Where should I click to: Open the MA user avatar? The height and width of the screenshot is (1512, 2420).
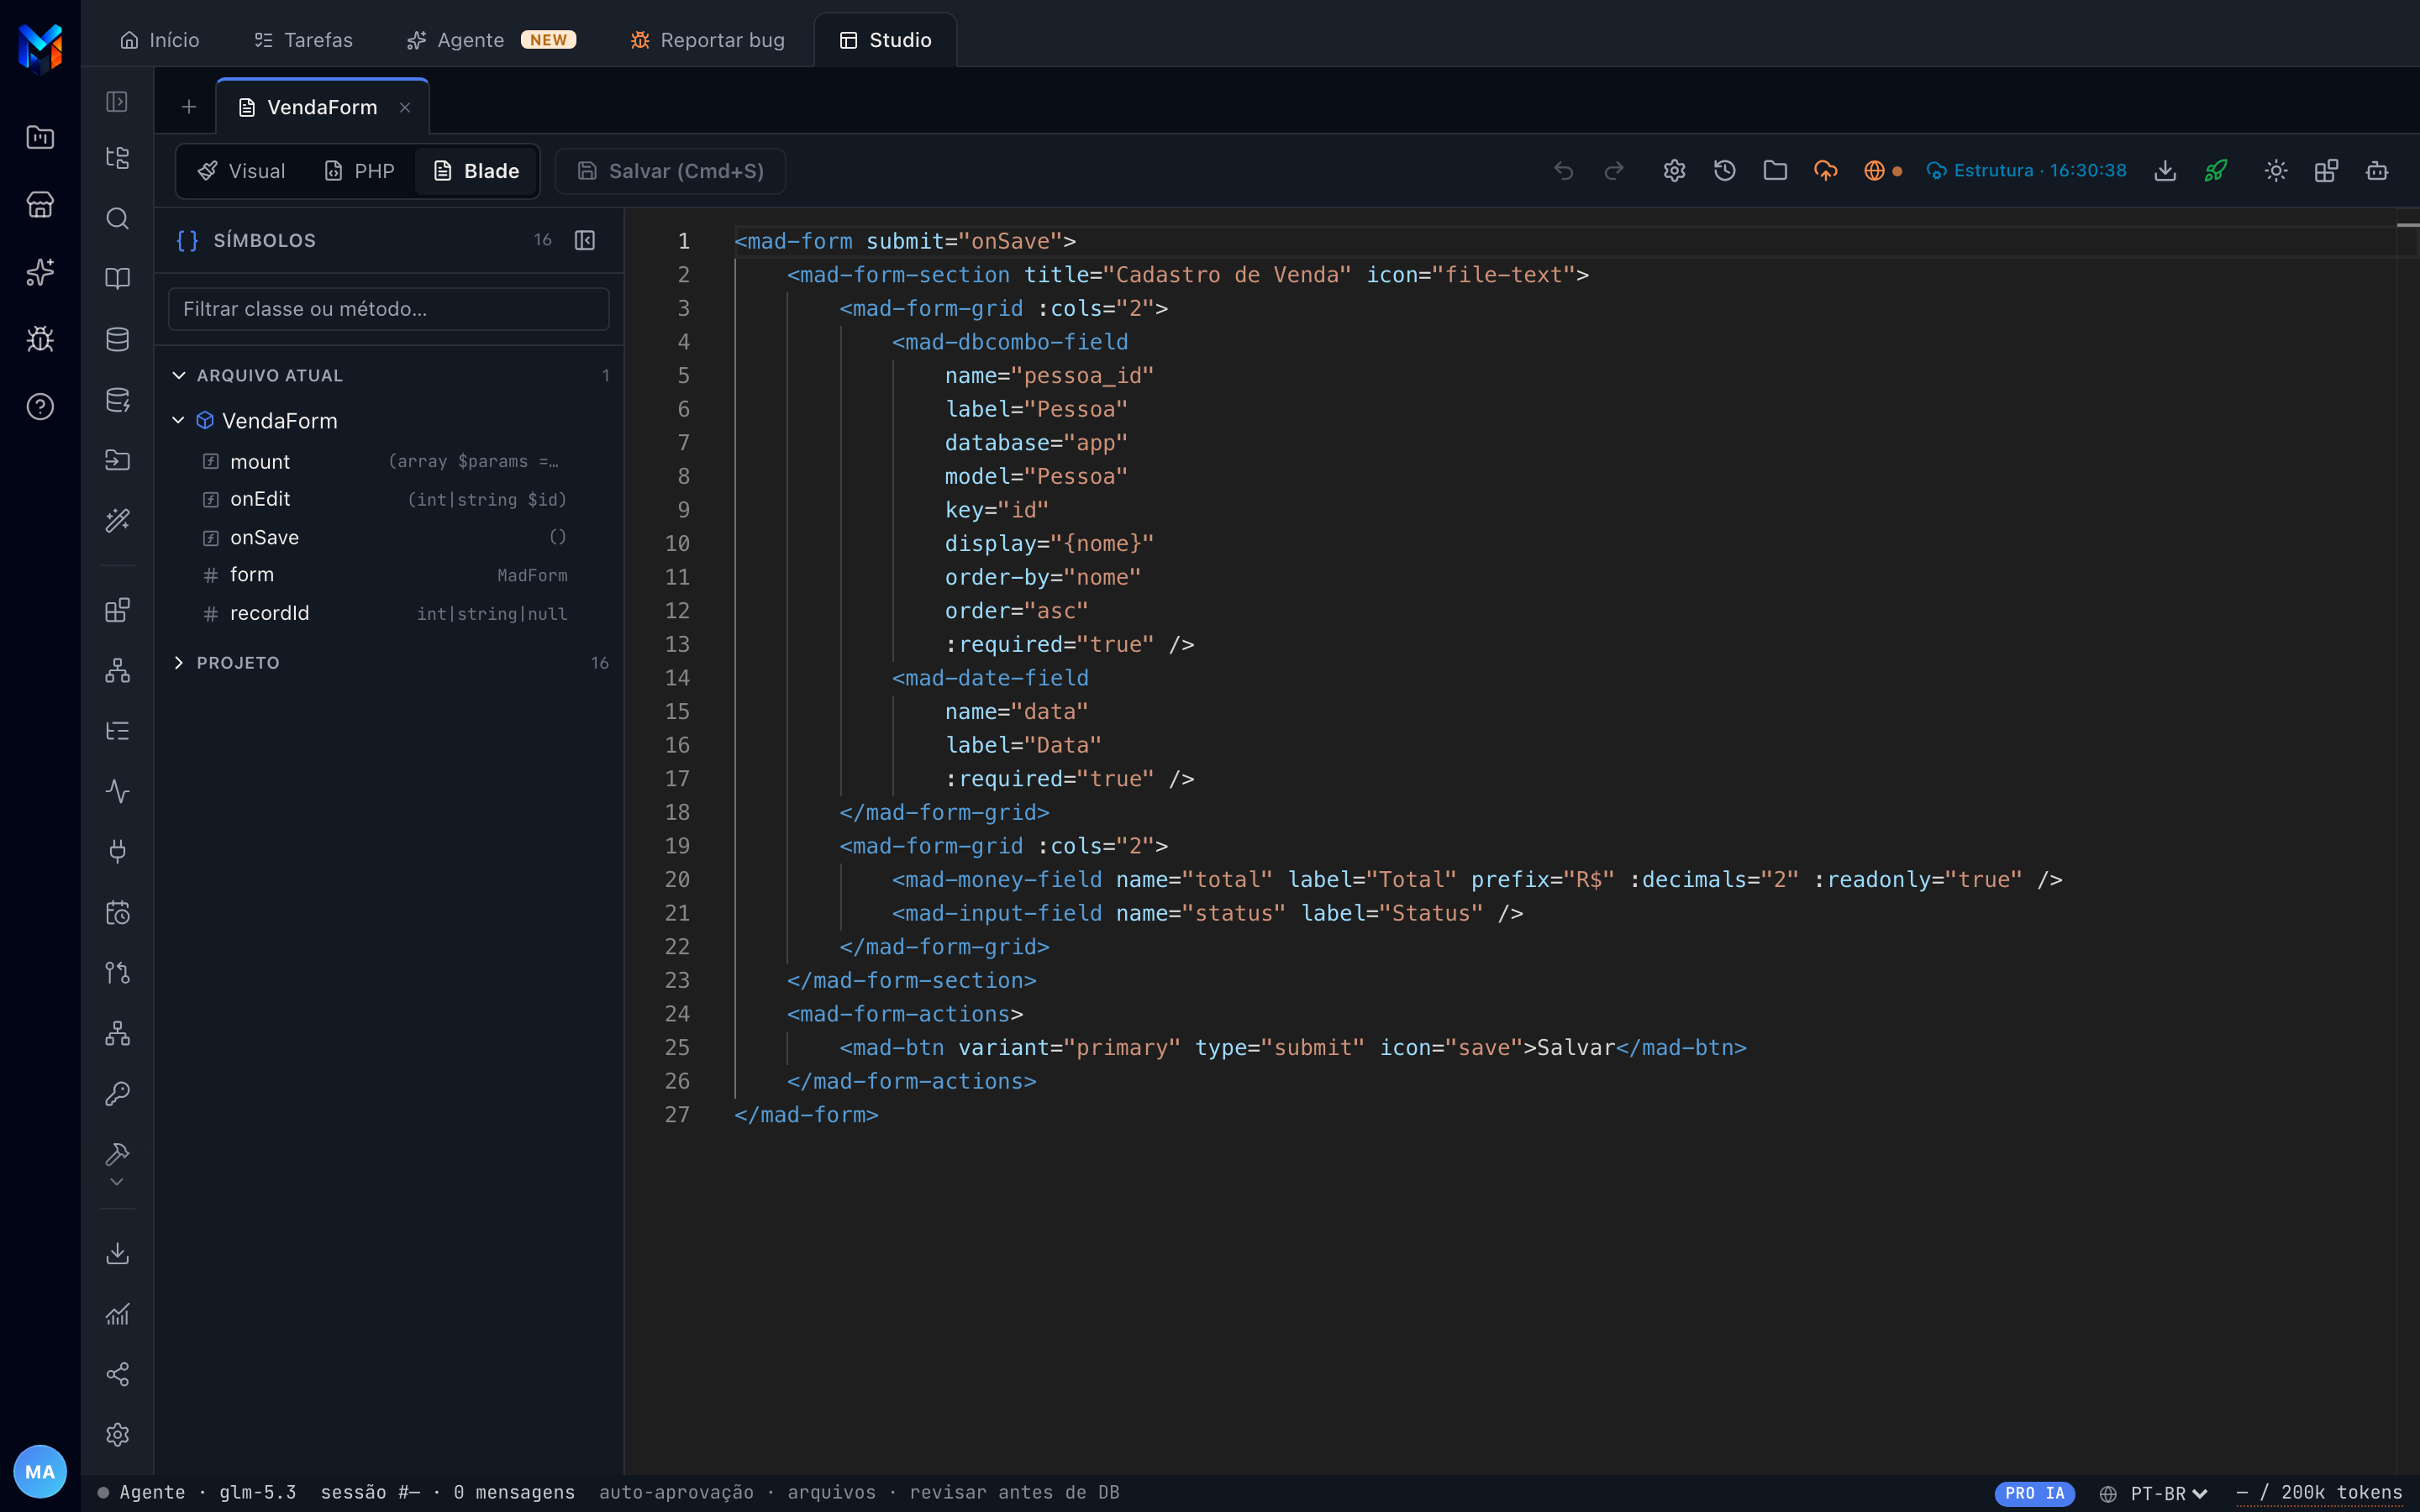point(40,1471)
